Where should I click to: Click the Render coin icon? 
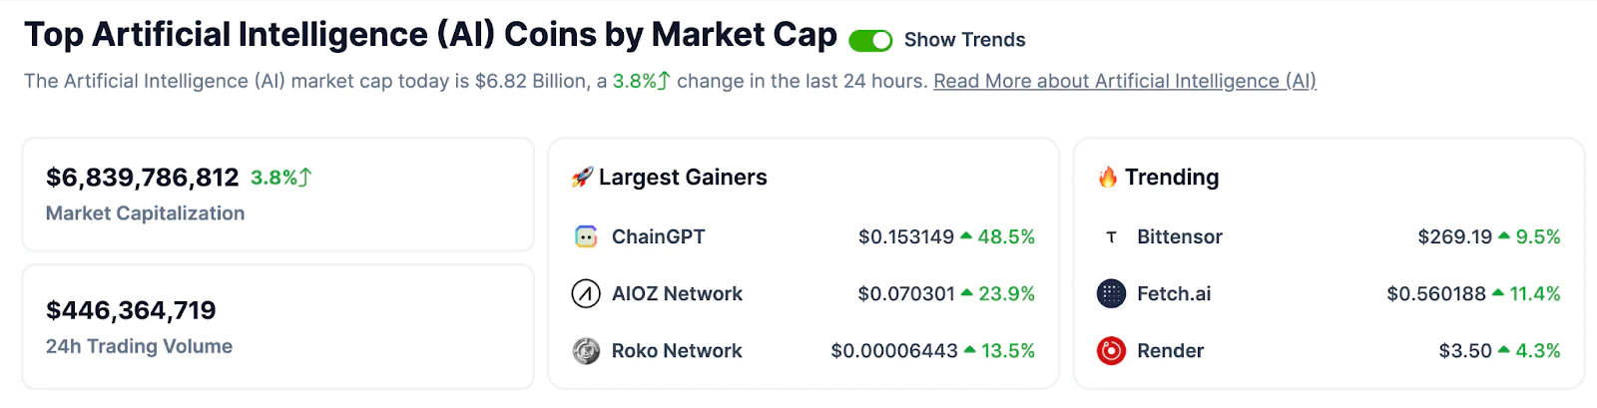click(x=1111, y=351)
